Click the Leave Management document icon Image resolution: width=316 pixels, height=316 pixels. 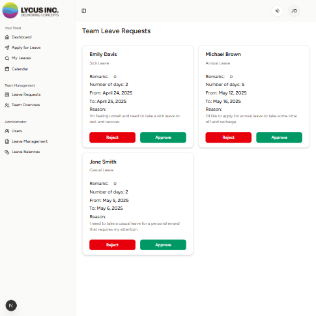(7, 141)
